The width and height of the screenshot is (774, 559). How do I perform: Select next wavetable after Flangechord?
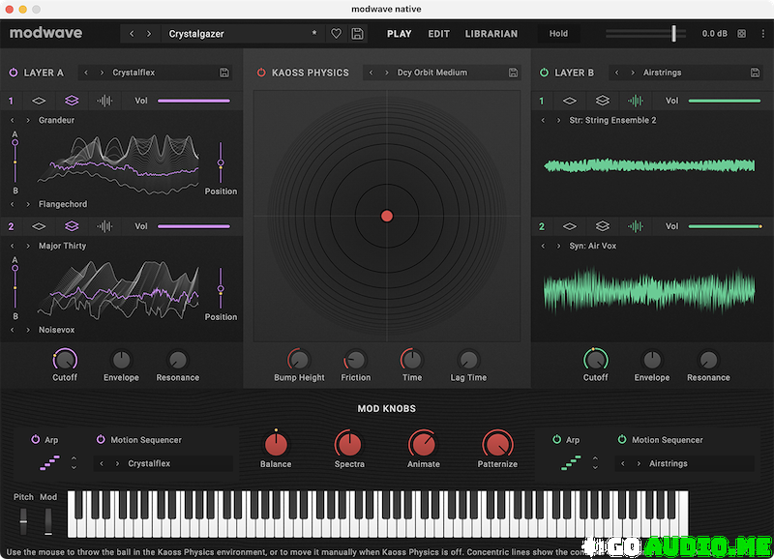[x=28, y=204]
